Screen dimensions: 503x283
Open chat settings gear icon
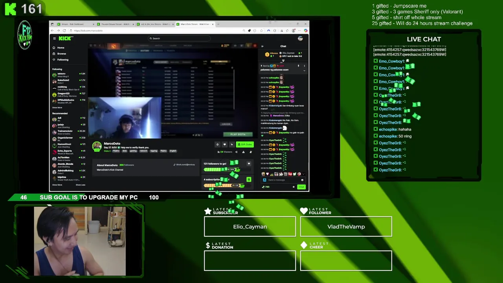pyautogui.click(x=294, y=187)
